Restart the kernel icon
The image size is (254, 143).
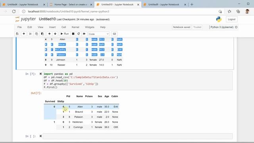point(79,34)
